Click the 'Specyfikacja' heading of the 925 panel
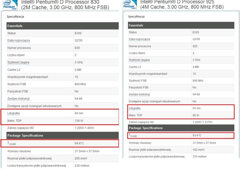This screenshot has height=169, width=240. click(136, 17)
